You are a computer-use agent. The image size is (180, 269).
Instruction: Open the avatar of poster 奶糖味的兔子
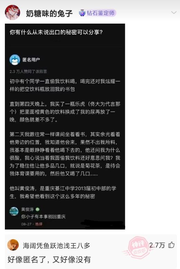click(x=12, y=12)
